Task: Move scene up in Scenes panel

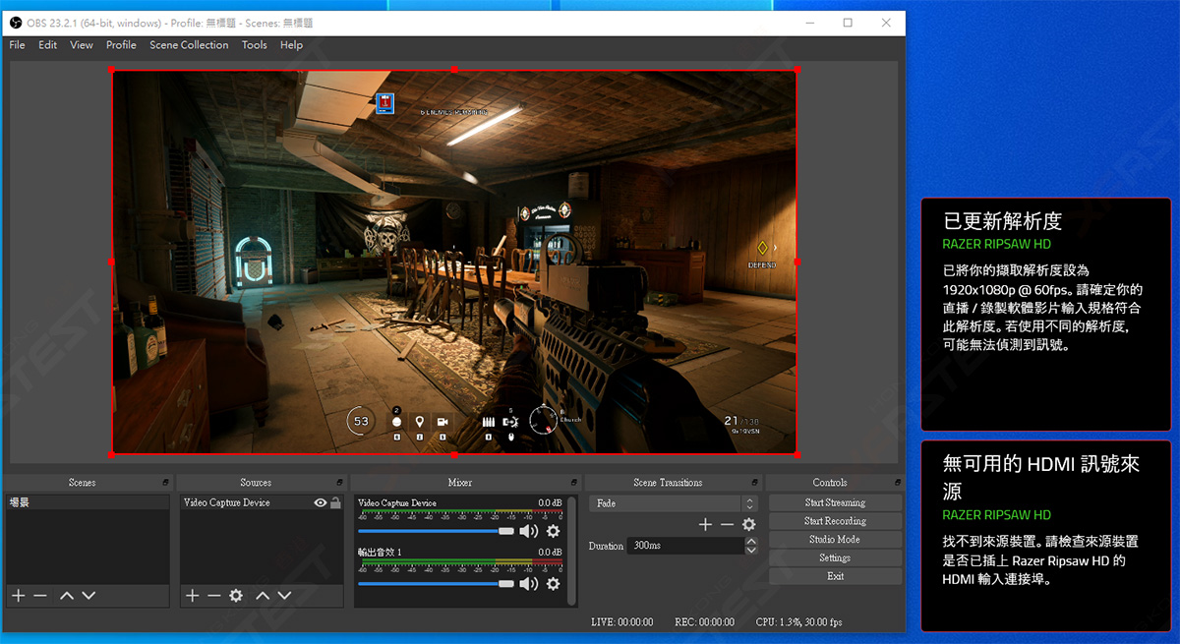Action: coord(66,596)
